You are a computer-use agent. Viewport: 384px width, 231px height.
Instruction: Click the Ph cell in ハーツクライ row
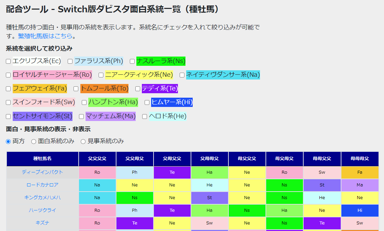tap(135, 210)
